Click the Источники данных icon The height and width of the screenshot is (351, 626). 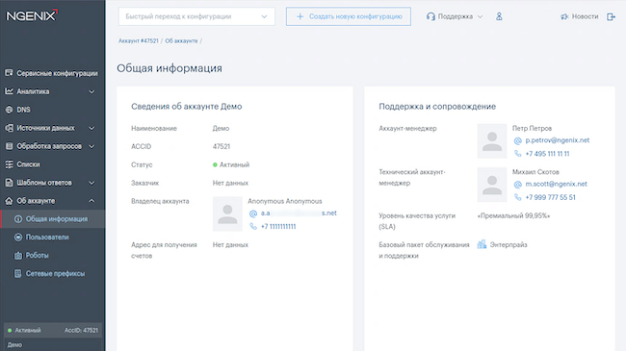point(9,128)
